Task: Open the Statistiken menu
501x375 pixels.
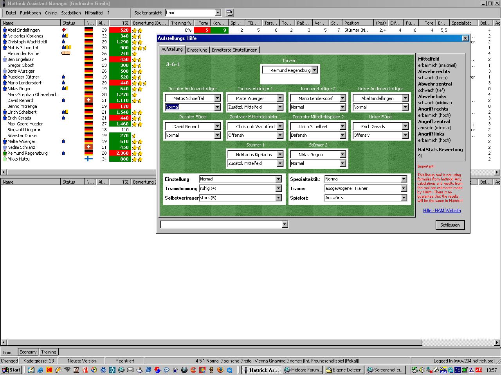Action: [71, 13]
